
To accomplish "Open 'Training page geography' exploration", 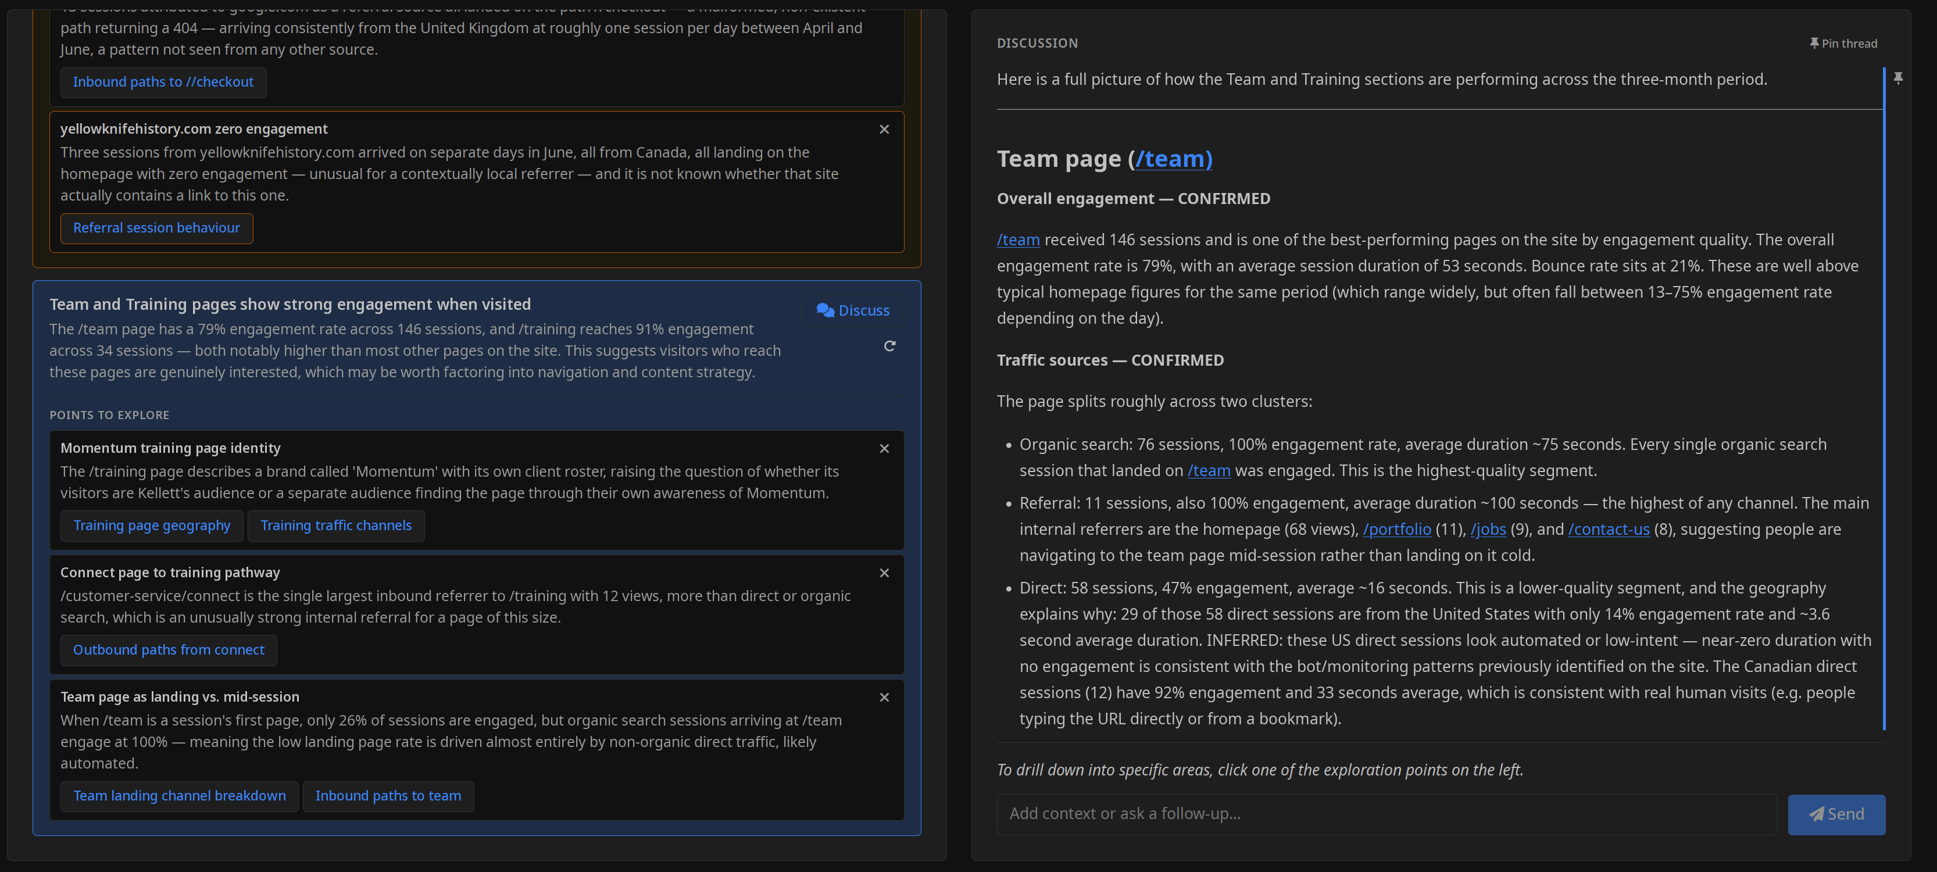I will [152, 526].
